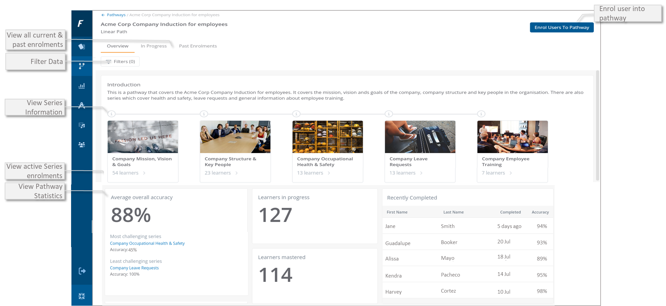Expand 7 learners under Company Employee Training
This screenshot has height=306, width=666.
510,173
